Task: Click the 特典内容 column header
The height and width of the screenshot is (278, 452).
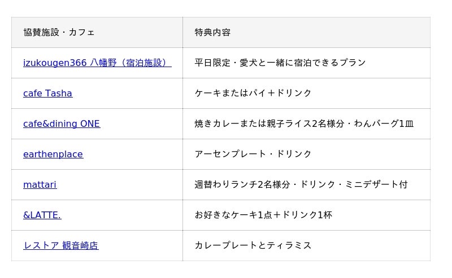Action: pos(212,32)
